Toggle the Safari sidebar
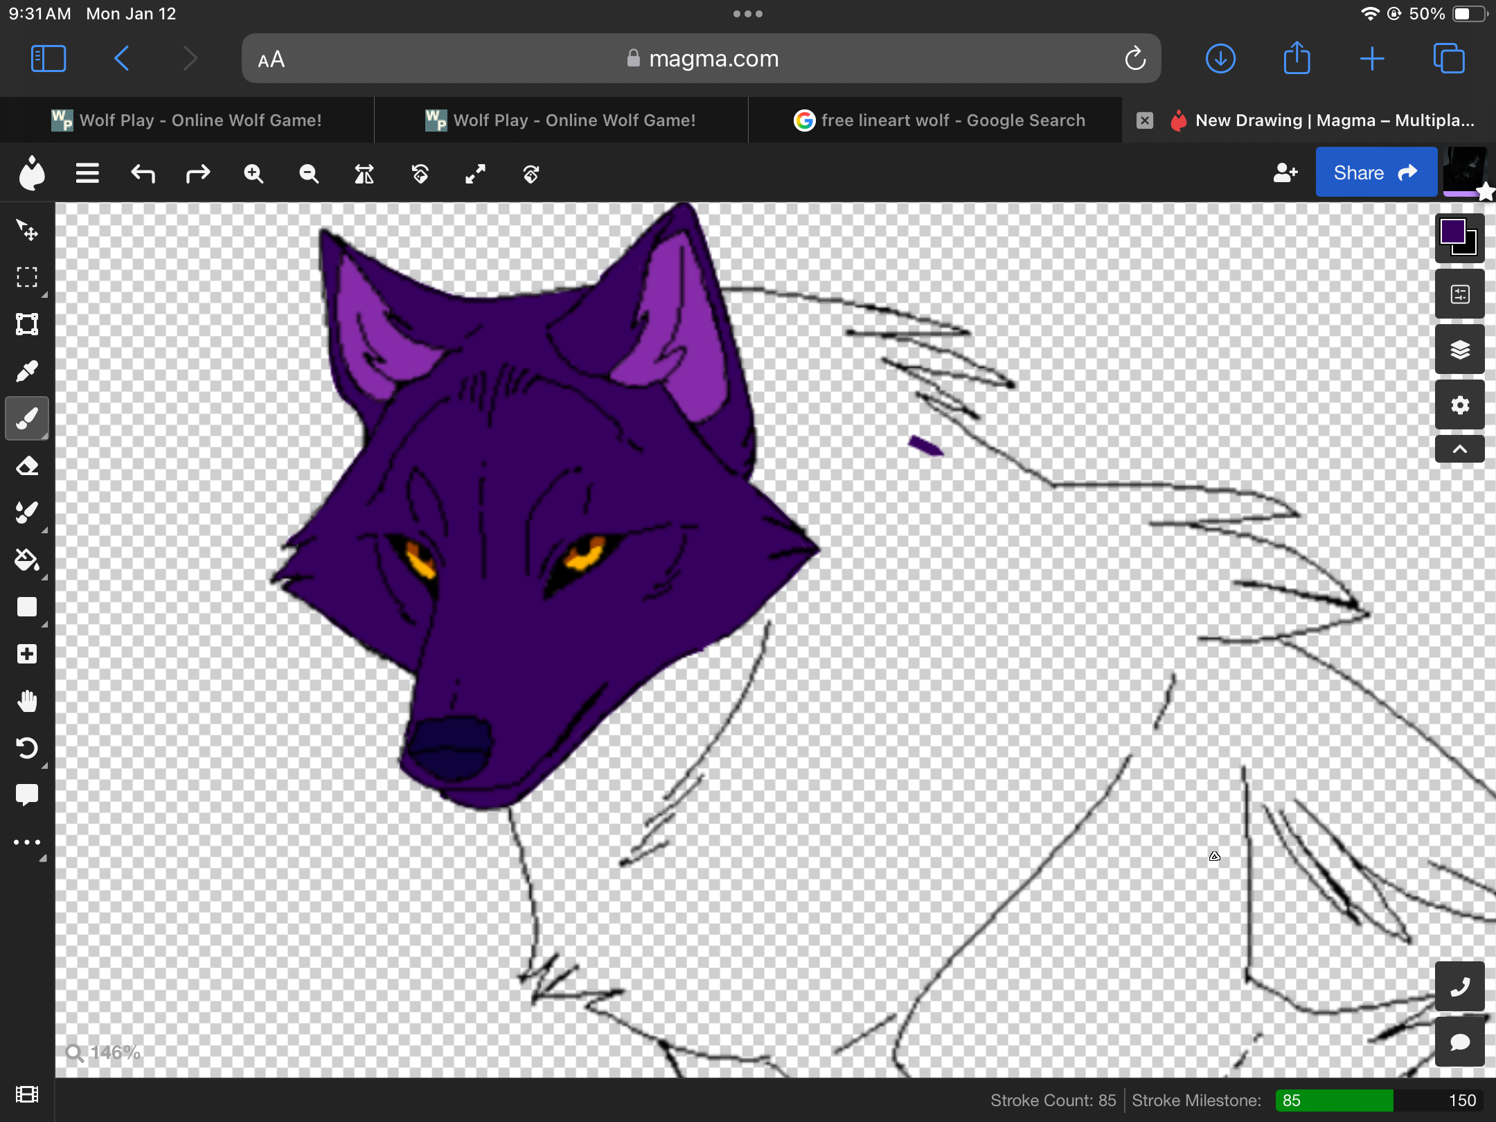Viewport: 1496px width, 1122px height. [x=48, y=59]
